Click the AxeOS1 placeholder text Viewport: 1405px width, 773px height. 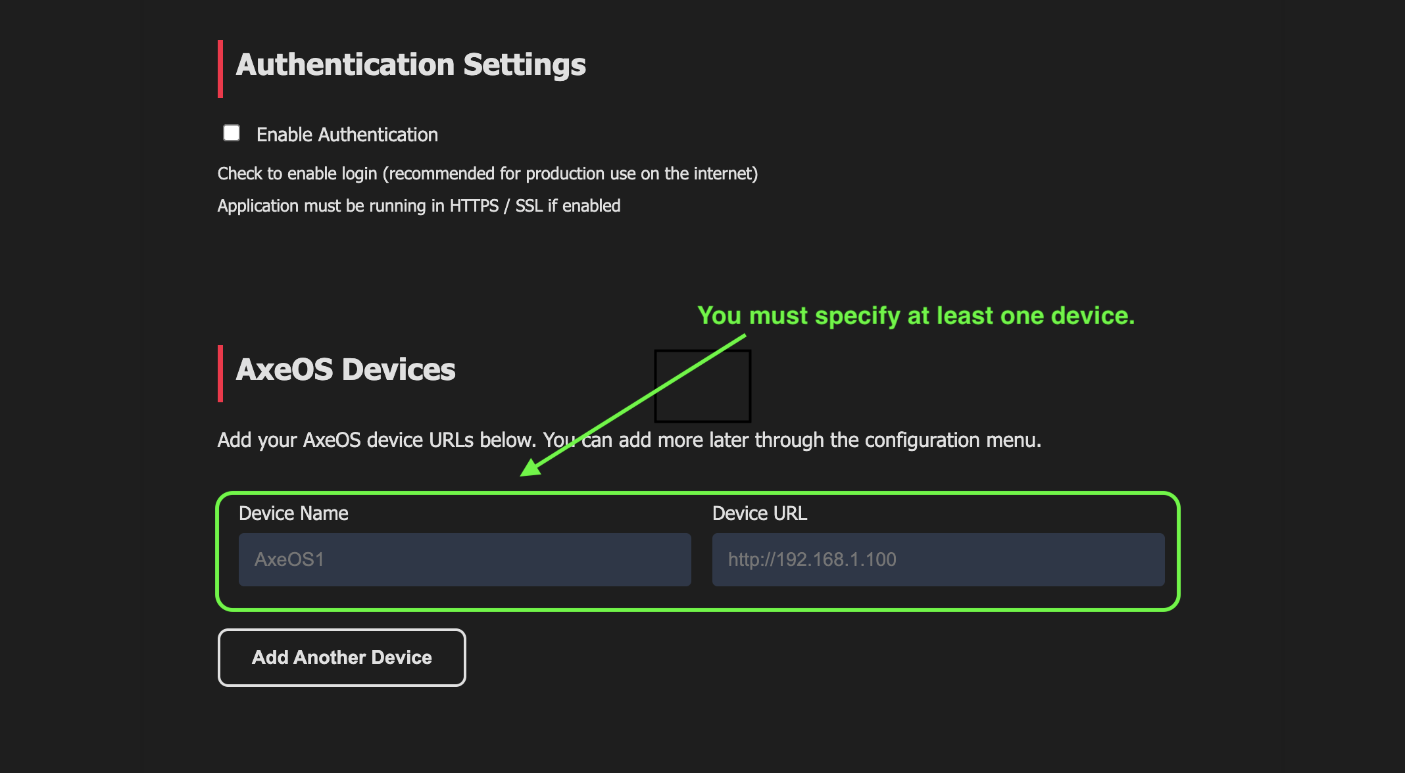click(289, 559)
